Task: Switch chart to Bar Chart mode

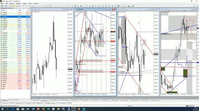Action: click(103, 6)
